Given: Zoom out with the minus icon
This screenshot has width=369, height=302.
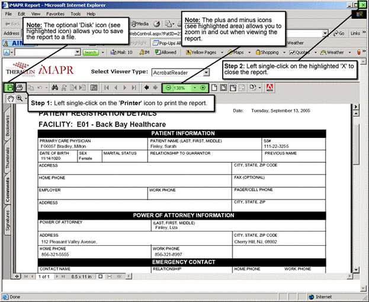Looking at the screenshot, I should (x=168, y=88).
